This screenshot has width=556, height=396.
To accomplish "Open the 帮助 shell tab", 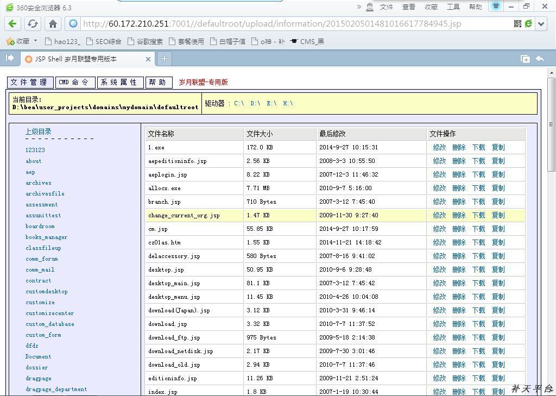I will pyautogui.click(x=159, y=83).
